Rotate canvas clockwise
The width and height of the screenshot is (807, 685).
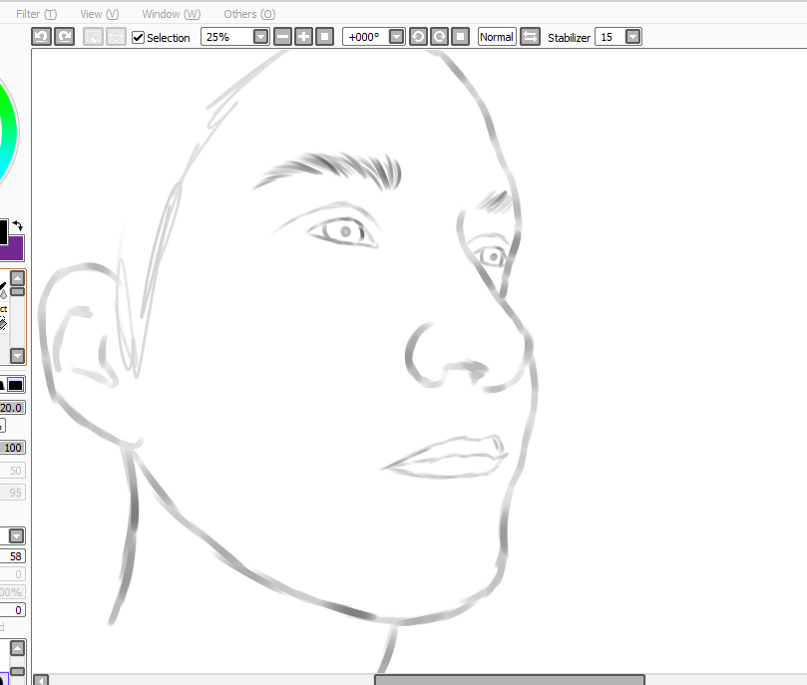[439, 37]
